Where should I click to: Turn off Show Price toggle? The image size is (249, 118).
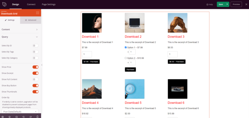pyautogui.click(x=35, y=67)
